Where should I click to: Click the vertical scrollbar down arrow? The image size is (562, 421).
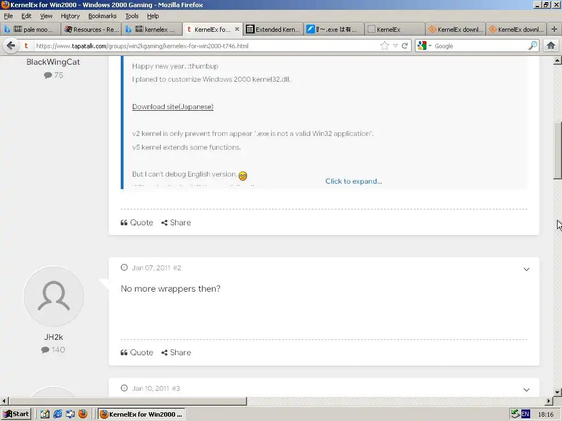coord(558,392)
